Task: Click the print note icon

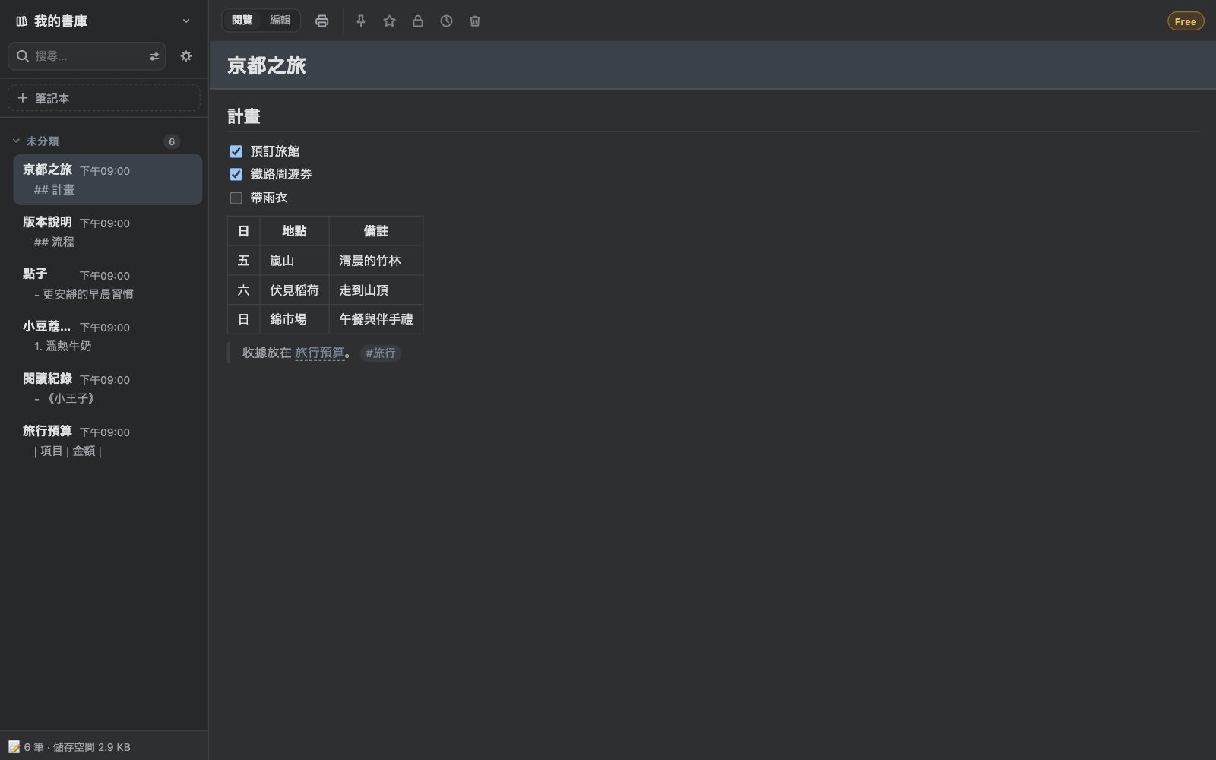Action: tap(322, 21)
